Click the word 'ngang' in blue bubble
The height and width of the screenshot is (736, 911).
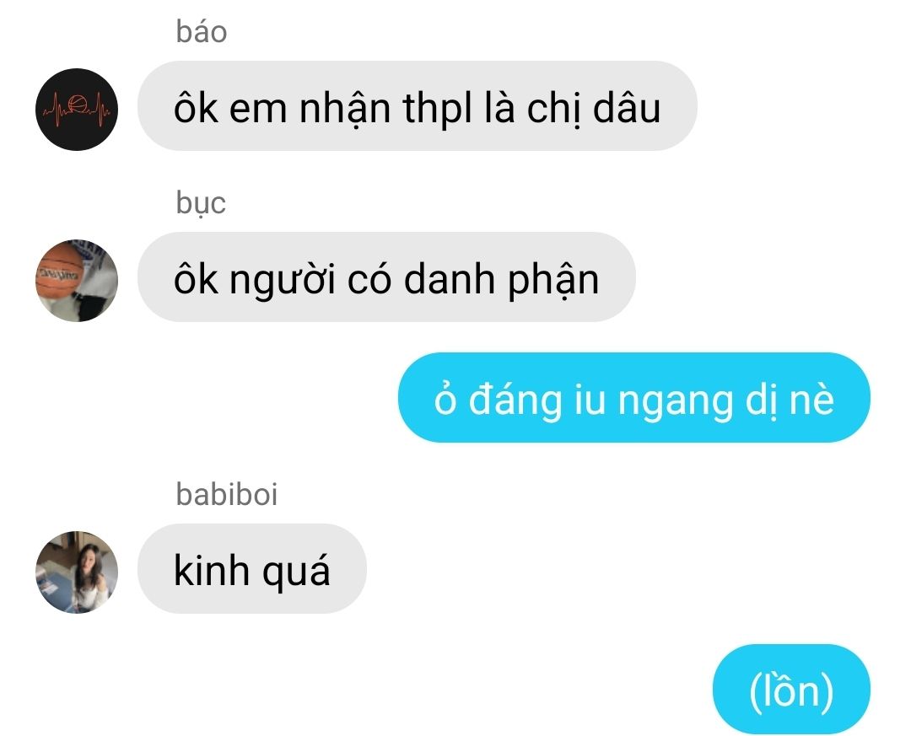coord(675,401)
